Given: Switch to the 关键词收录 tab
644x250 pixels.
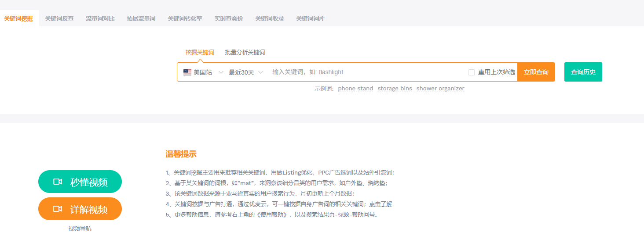Looking at the screenshot, I should 270,18.
